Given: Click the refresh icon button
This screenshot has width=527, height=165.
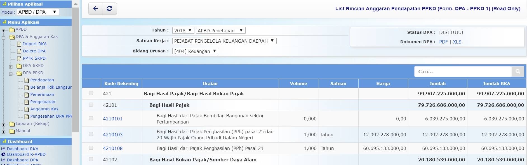Looking at the screenshot, I should tap(109, 9).
